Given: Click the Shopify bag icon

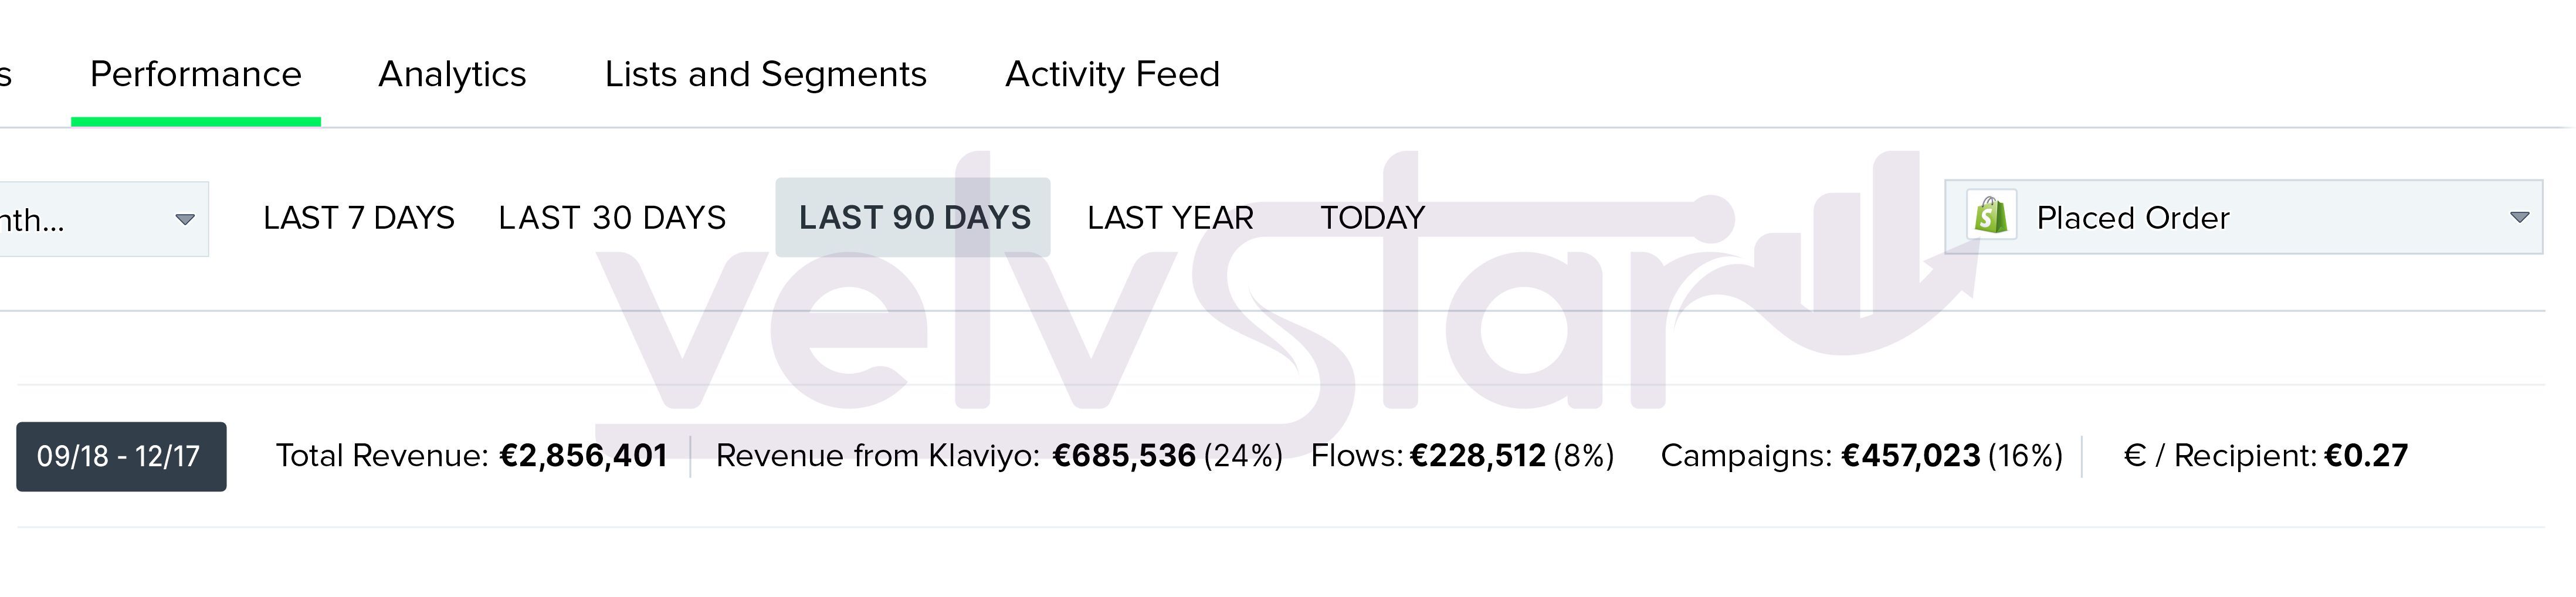Looking at the screenshot, I should pyautogui.click(x=1990, y=216).
